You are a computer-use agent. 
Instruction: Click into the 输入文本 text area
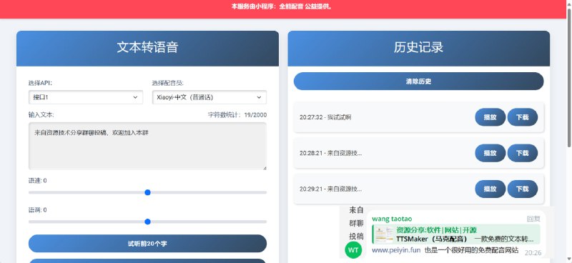pyautogui.click(x=147, y=146)
